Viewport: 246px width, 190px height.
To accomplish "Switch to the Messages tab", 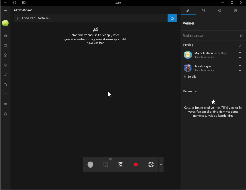I will coord(220,11).
